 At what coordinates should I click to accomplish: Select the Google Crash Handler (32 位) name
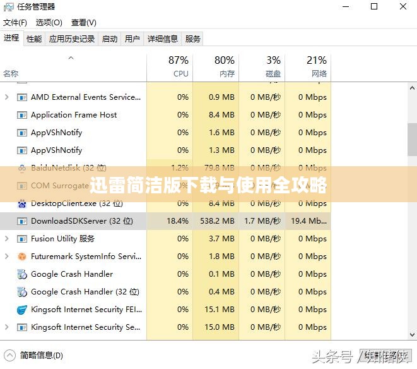(x=85, y=292)
